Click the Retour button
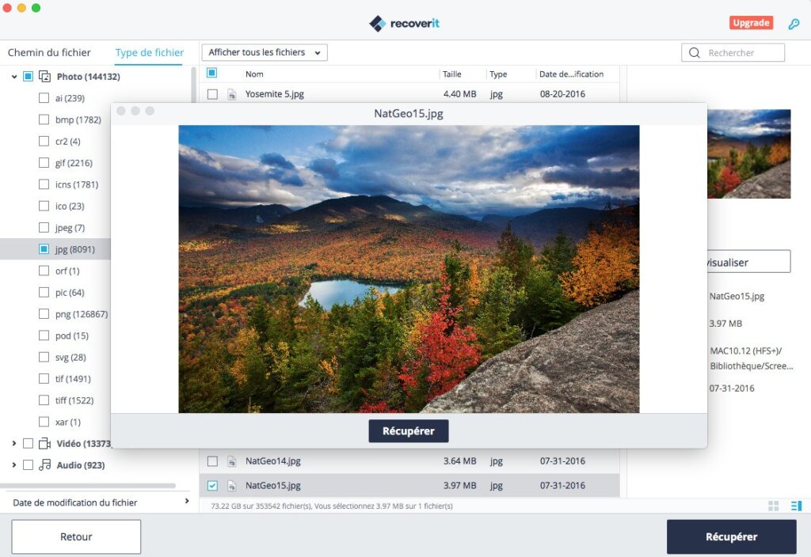Screen dimensions: 811x557 click(x=76, y=537)
